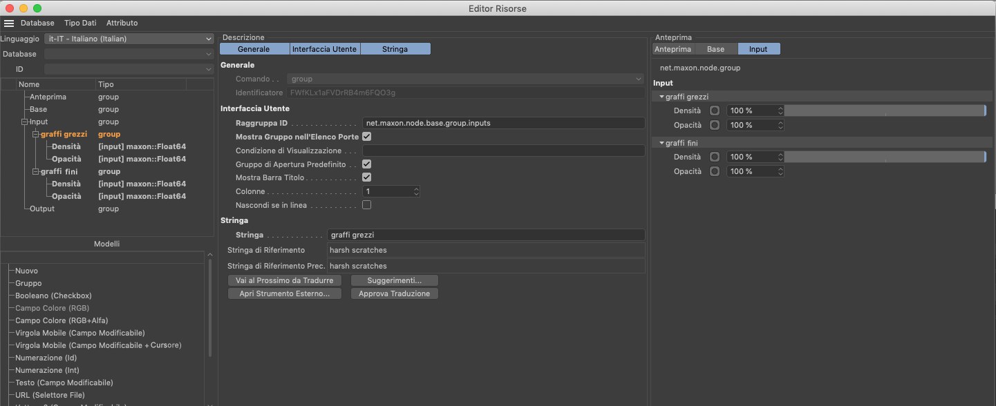This screenshot has height=406, width=996.
Task: Select the Anteprima tab in preview panel
Action: [673, 49]
